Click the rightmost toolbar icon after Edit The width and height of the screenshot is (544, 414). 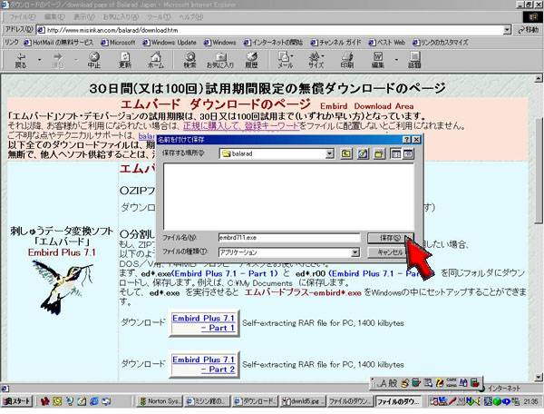tap(414, 60)
